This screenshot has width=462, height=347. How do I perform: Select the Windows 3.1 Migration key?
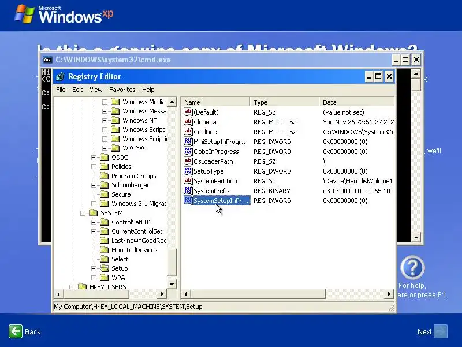coord(139,204)
